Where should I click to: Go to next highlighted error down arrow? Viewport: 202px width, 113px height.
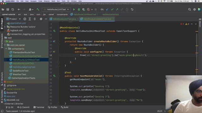[196, 24]
